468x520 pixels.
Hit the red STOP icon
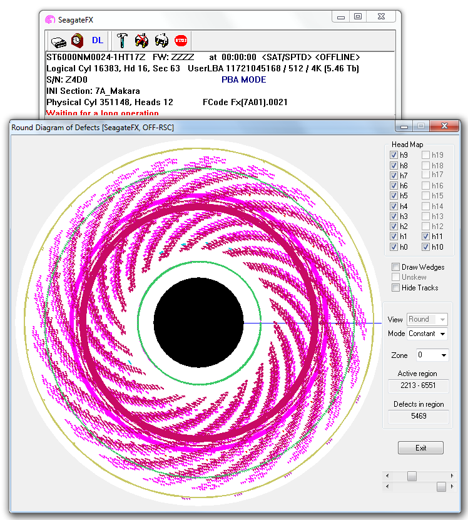181,41
